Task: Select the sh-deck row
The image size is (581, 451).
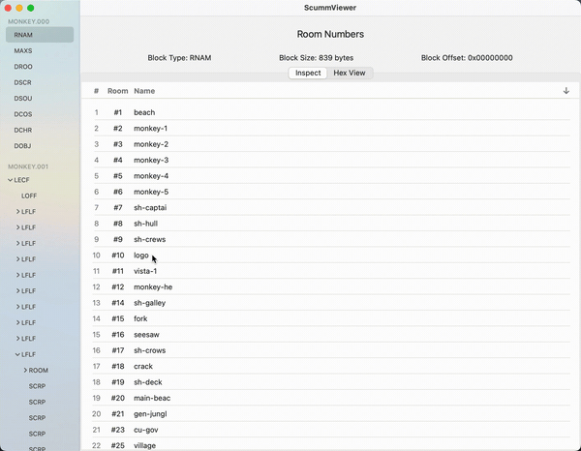Action: click(331, 382)
